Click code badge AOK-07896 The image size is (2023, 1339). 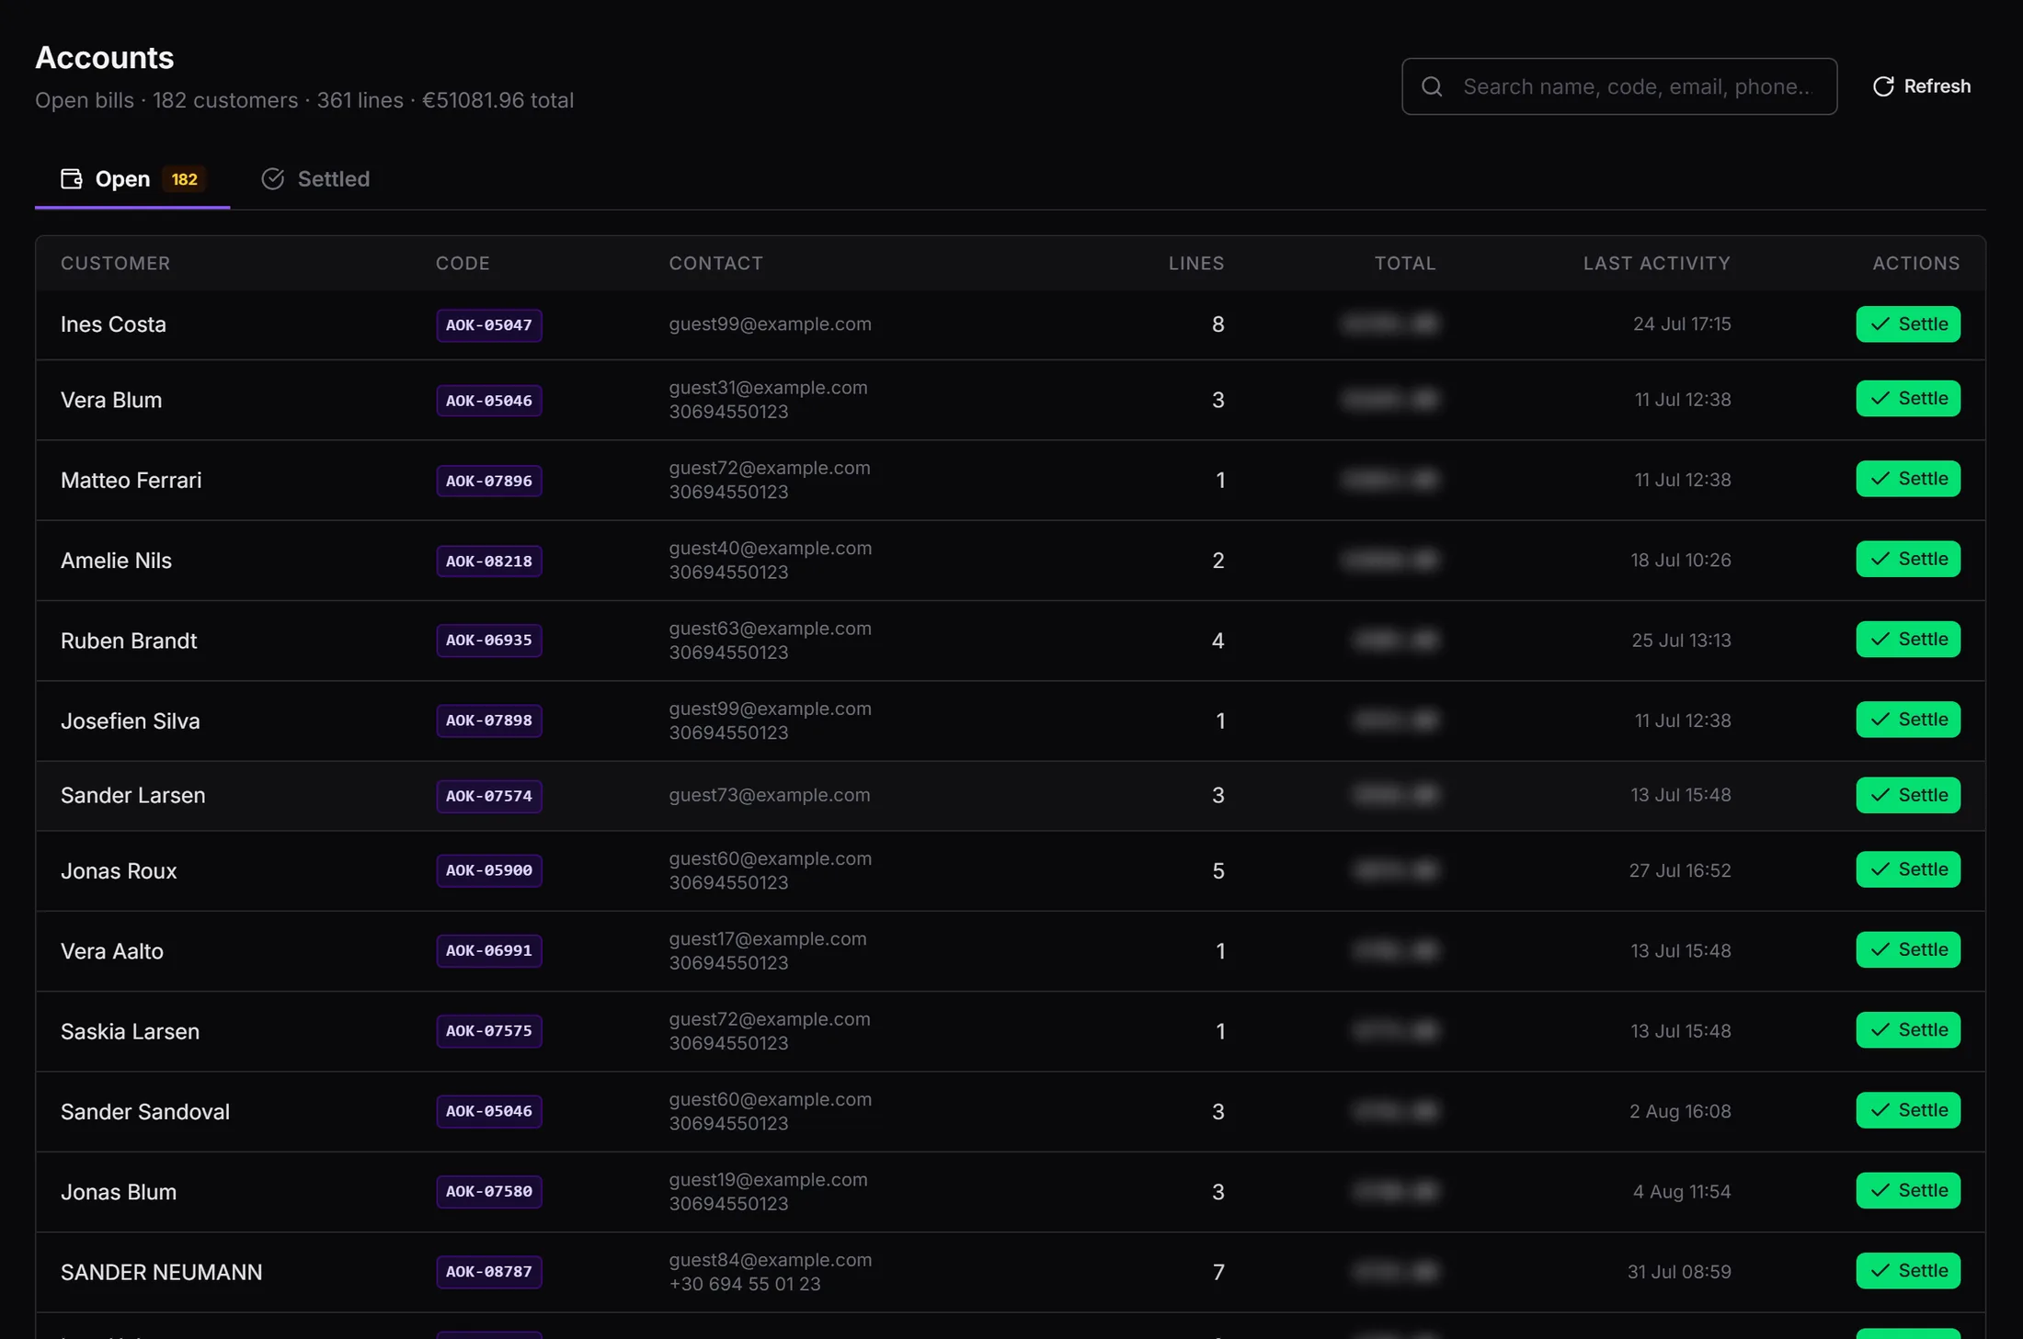[489, 481]
